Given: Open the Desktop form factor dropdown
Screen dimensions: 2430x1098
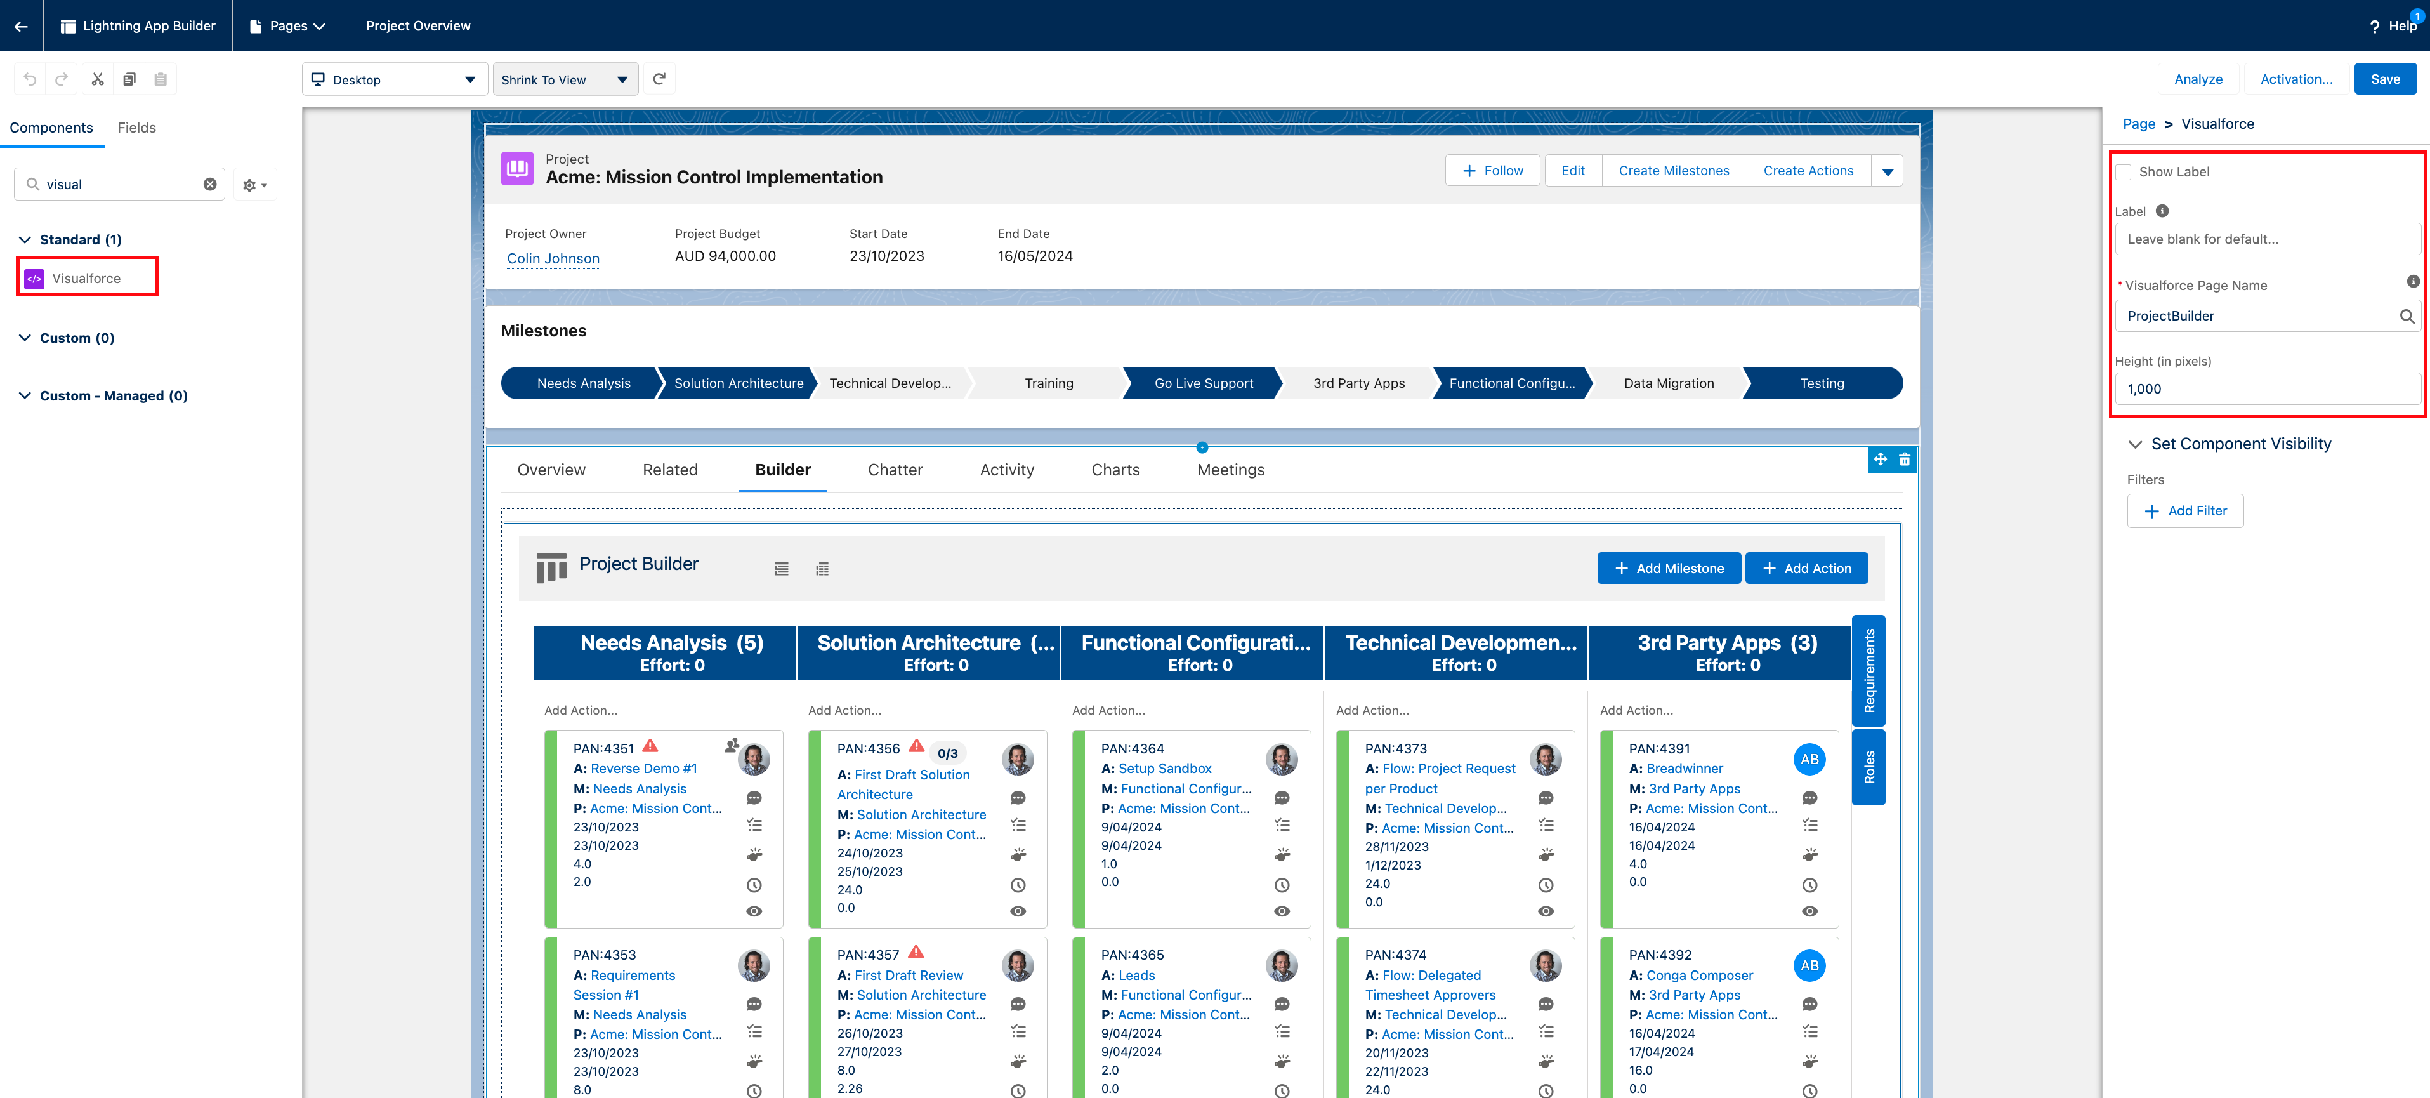Looking at the screenshot, I should (x=394, y=79).
